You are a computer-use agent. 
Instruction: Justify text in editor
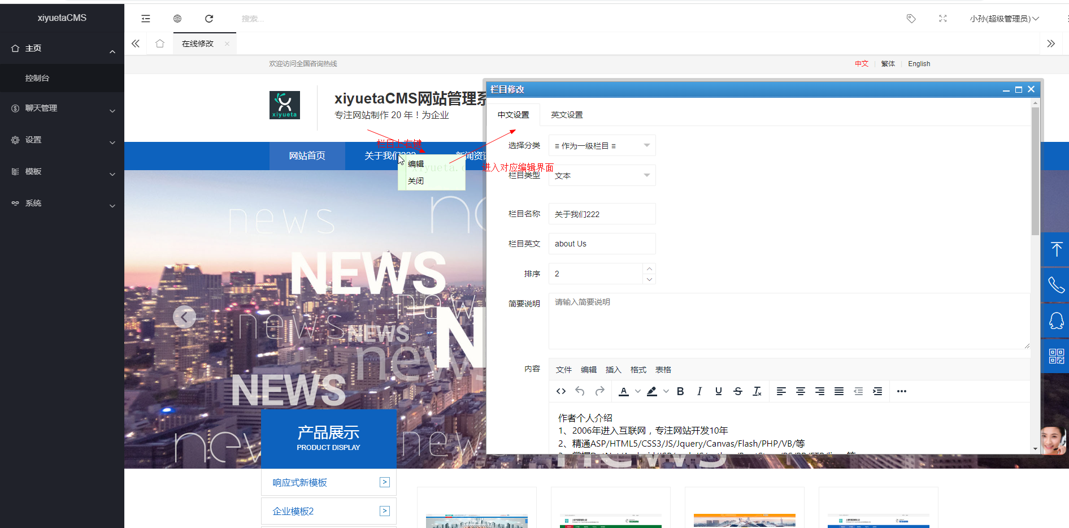(x=839, y=391)
